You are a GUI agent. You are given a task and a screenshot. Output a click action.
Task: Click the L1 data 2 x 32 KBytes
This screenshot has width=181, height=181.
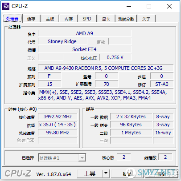(131, 117)
